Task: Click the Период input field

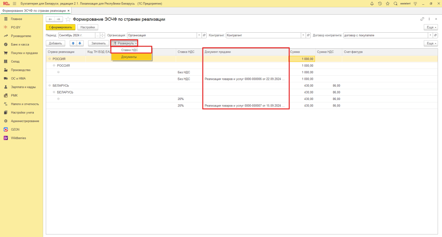Action: point(76,35)
